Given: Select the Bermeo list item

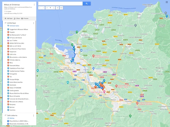Looking at the screenshot, I should (x=12, y=107).
